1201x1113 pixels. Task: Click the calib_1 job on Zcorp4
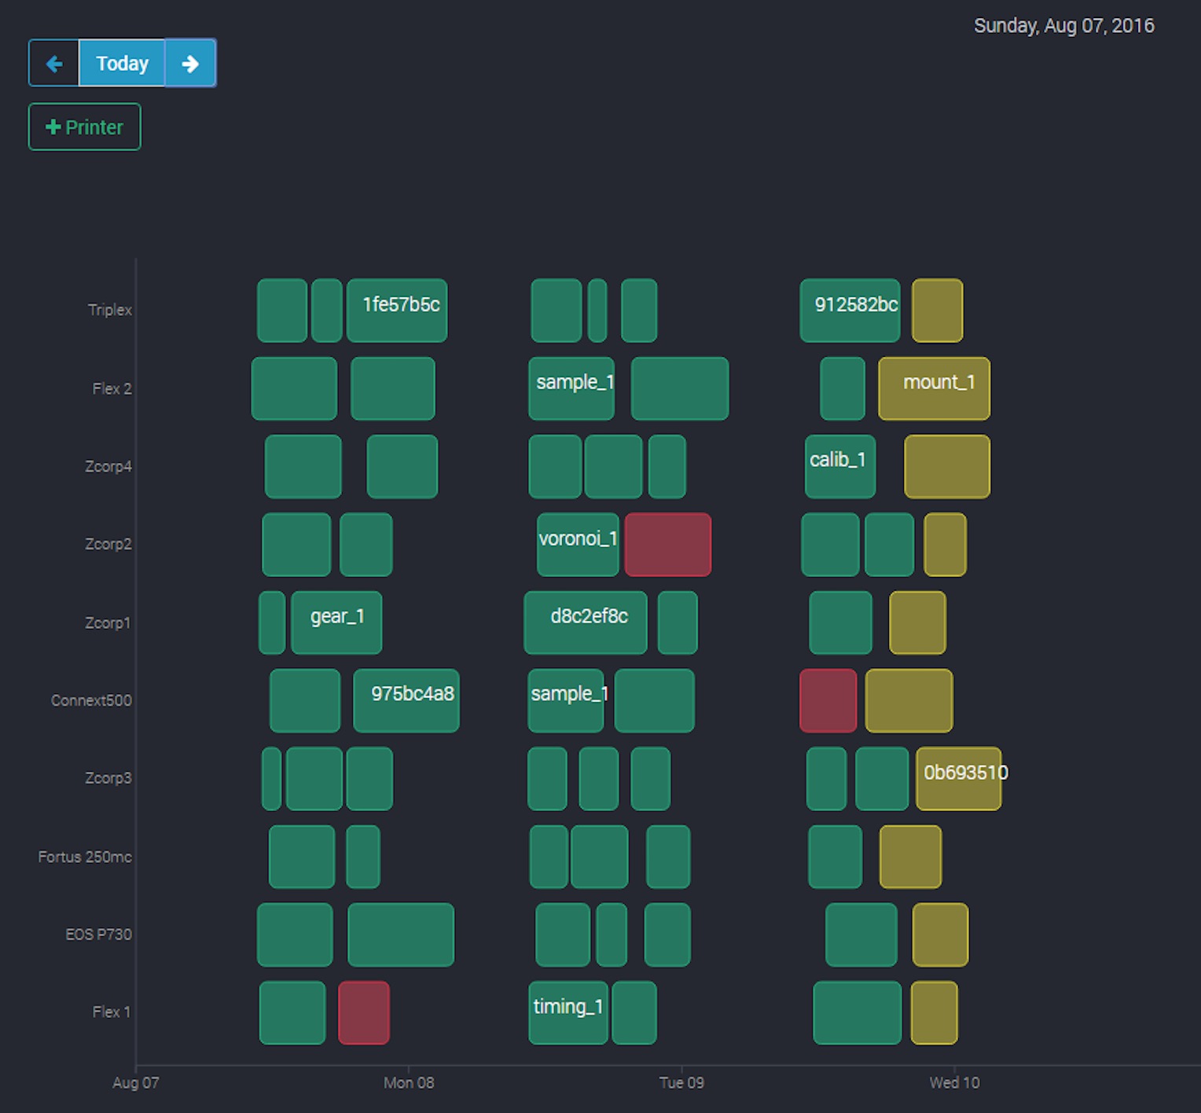click(839, 466)
